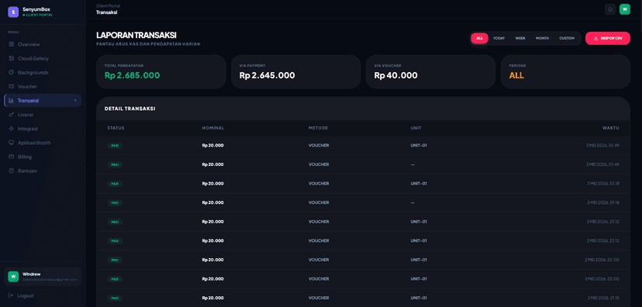Image resolution: width=642 pixels, height=307 pixels.
Task: Open Integrasi menu item
Action: [43, 129]
